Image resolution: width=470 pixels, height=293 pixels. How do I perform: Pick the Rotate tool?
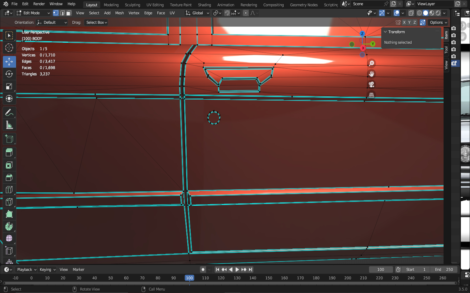[9, 74]
